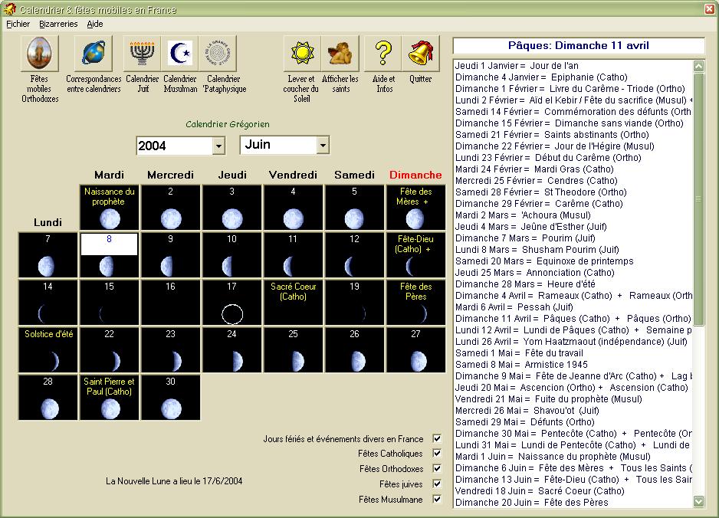Expand the year 2004 dropdown
The height and width of the screenshot is (518, 719).
coord(218,146)
